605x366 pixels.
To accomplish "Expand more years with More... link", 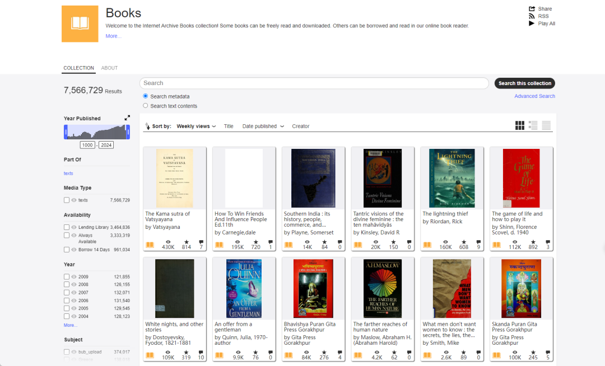I will pyautogui.click(x=70, y=325).
